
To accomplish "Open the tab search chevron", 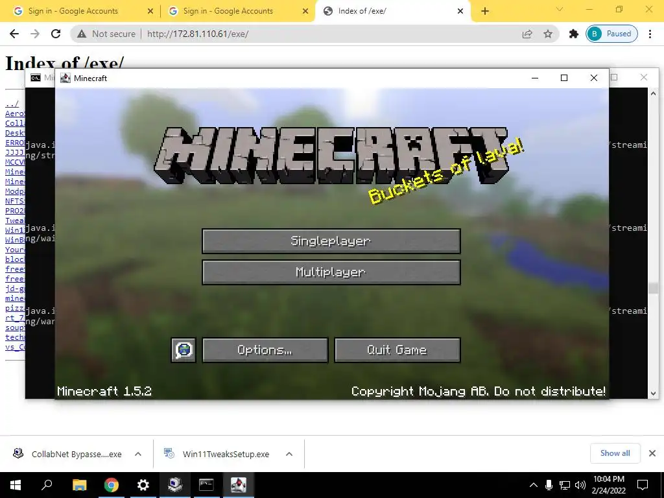I will (x=560, y=9).
